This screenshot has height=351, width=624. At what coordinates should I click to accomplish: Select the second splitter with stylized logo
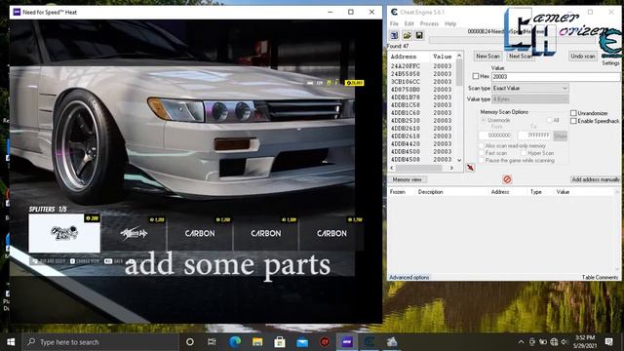(134, 233)
